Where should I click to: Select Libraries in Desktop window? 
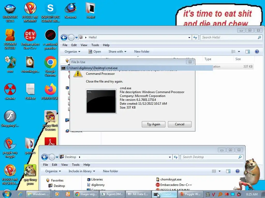(x=95, y=179)
